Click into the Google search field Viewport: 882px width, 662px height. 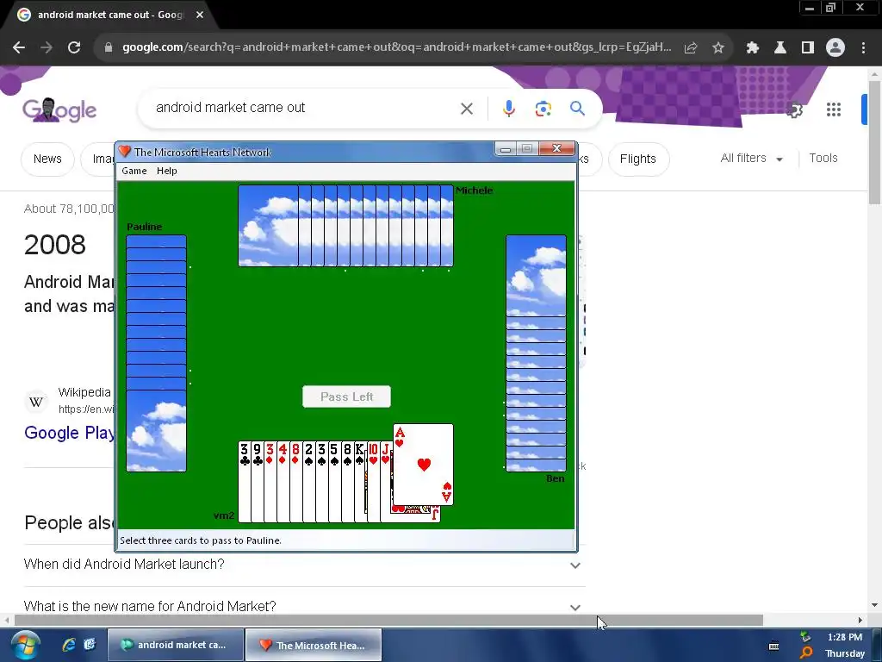[304, 108]
